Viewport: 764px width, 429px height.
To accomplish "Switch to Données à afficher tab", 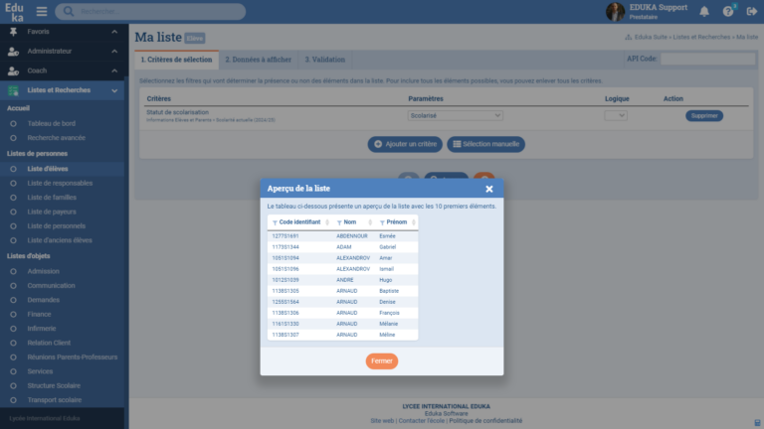I will [x=258, y=60].
